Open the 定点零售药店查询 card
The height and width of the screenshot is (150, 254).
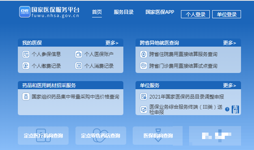tap(101, 135)
